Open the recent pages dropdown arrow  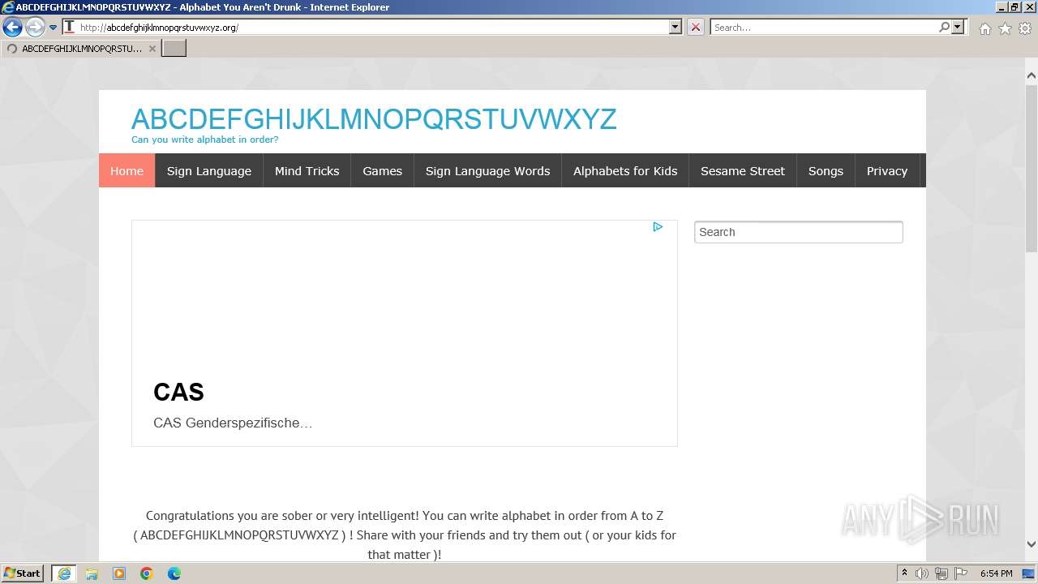54,28
